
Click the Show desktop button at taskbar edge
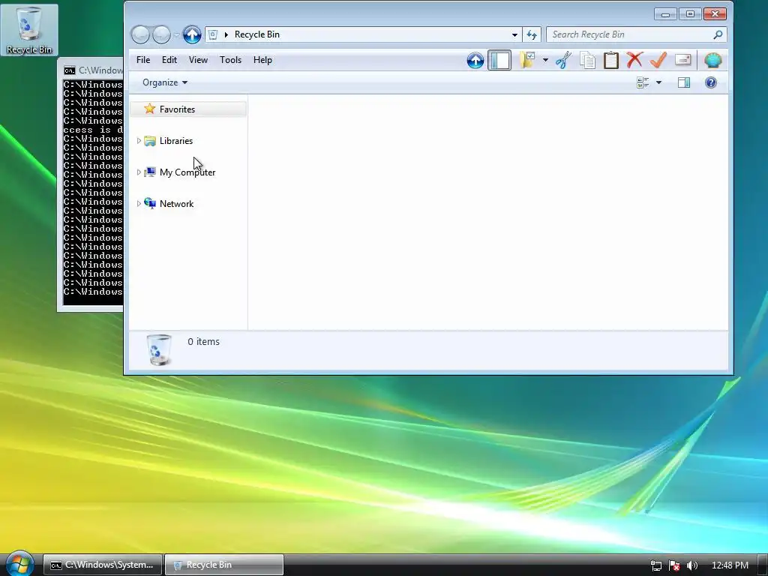click(763, 565)
